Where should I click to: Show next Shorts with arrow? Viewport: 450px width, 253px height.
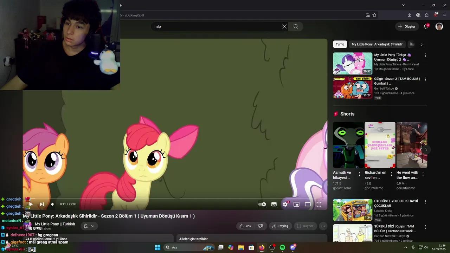point(426,150)
